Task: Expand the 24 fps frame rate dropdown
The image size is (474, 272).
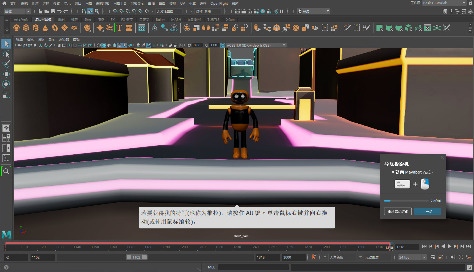Action: [424, 257]
